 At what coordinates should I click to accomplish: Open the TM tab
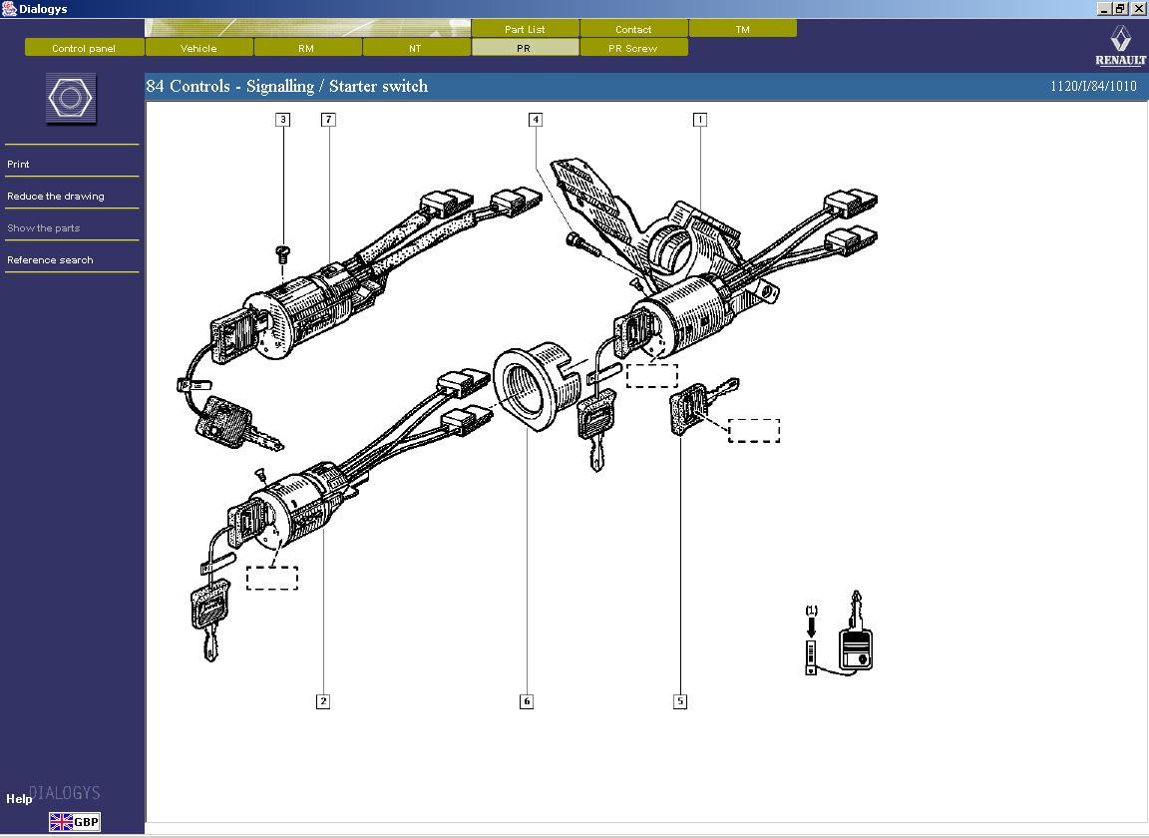(742, 29)
